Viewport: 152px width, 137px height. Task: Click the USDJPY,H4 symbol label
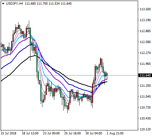[15, 4]
